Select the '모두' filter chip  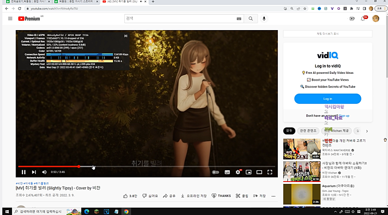tap(290, 131)
